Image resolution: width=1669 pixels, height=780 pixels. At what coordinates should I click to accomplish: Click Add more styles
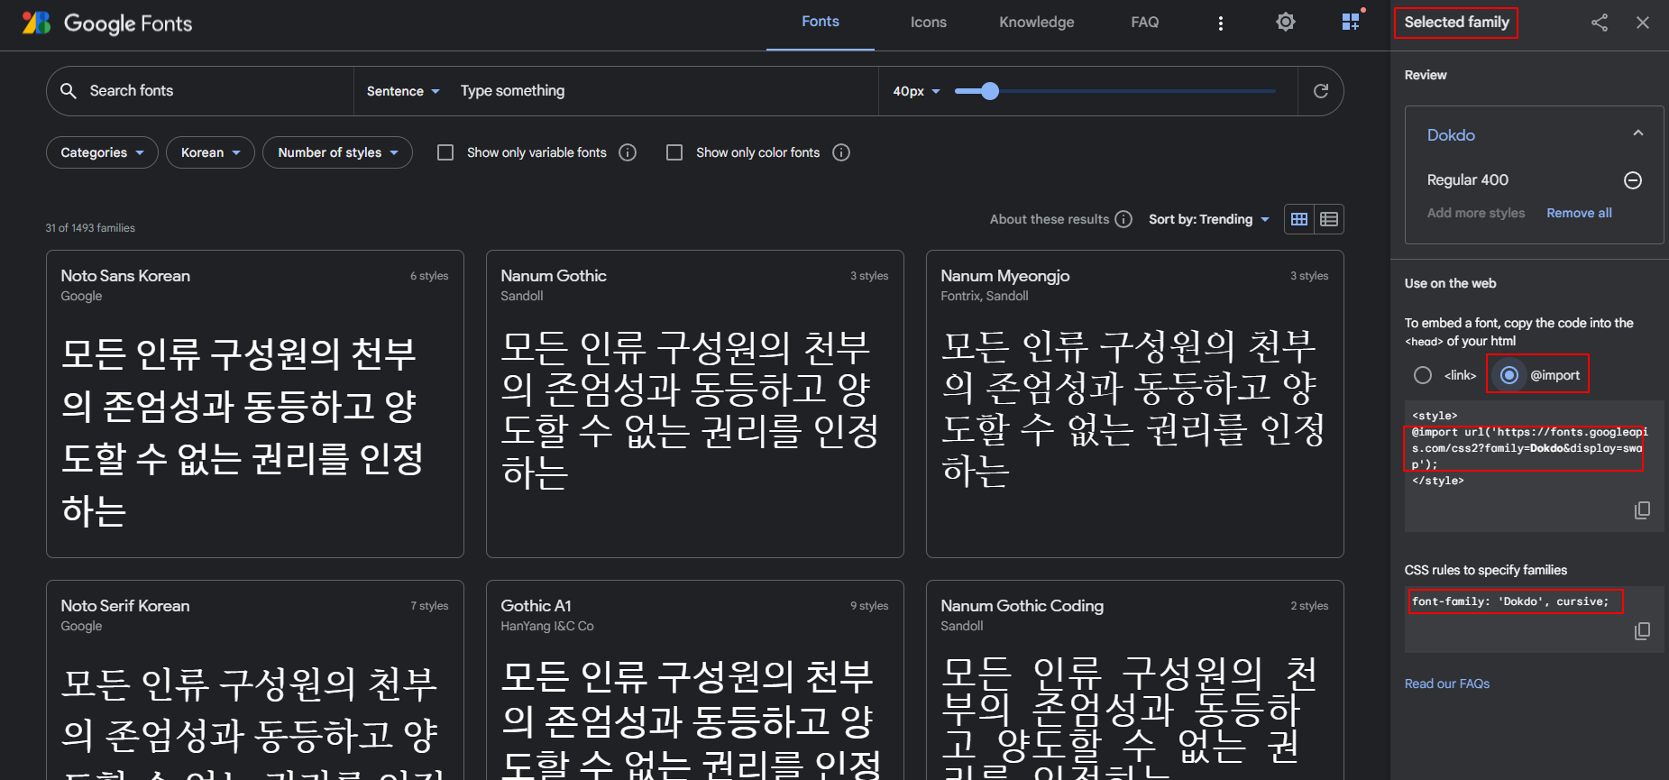pyautogui.click(x=1476, y=213)
